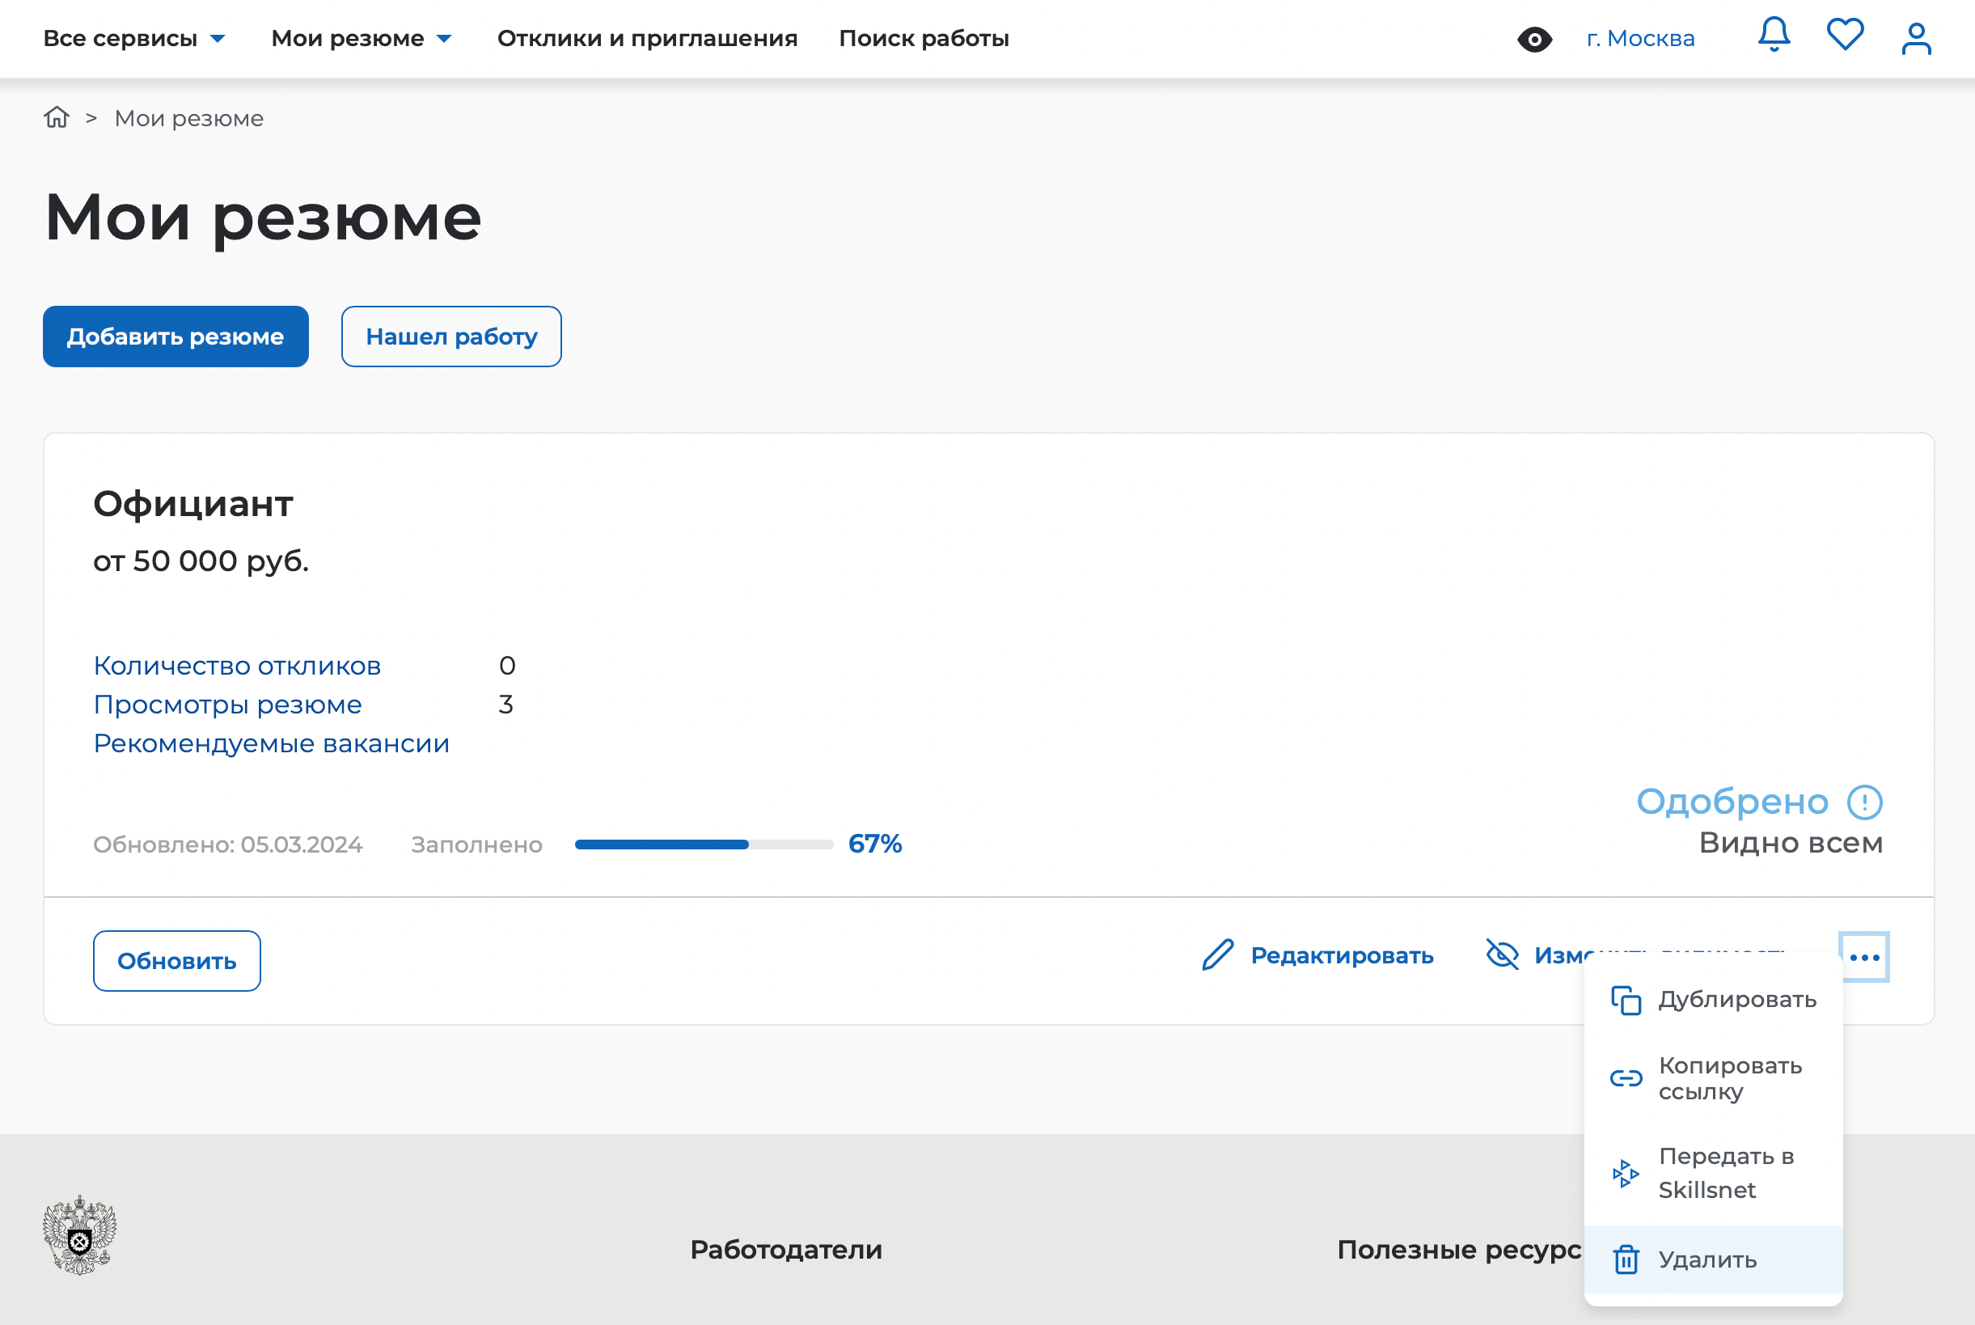1975x1325 pixels.
Task: Click Обновить button on resume card
Action: point(177,959)
